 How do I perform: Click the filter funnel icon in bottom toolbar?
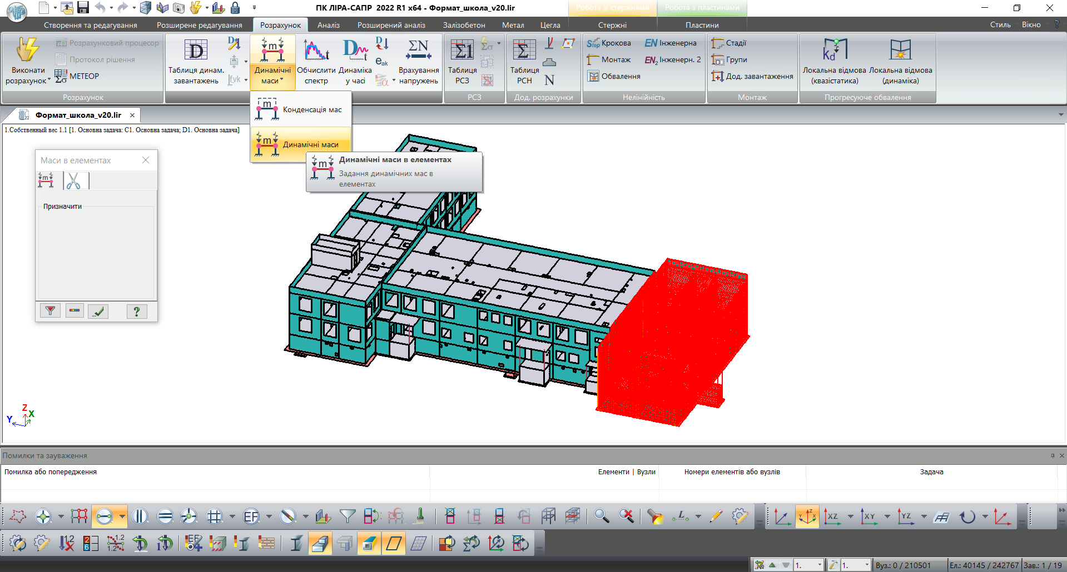tap(348, 516)
